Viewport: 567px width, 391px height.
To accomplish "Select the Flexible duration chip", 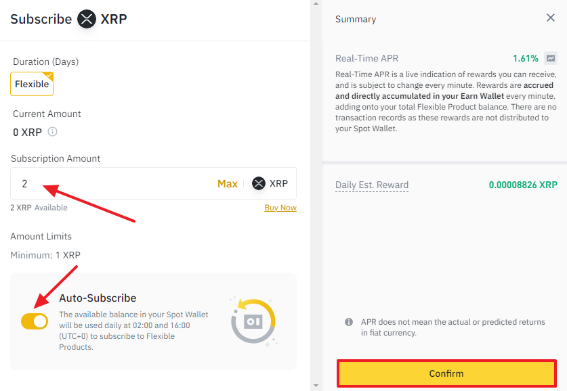I will pyautogui.click(x=31, y=83).
